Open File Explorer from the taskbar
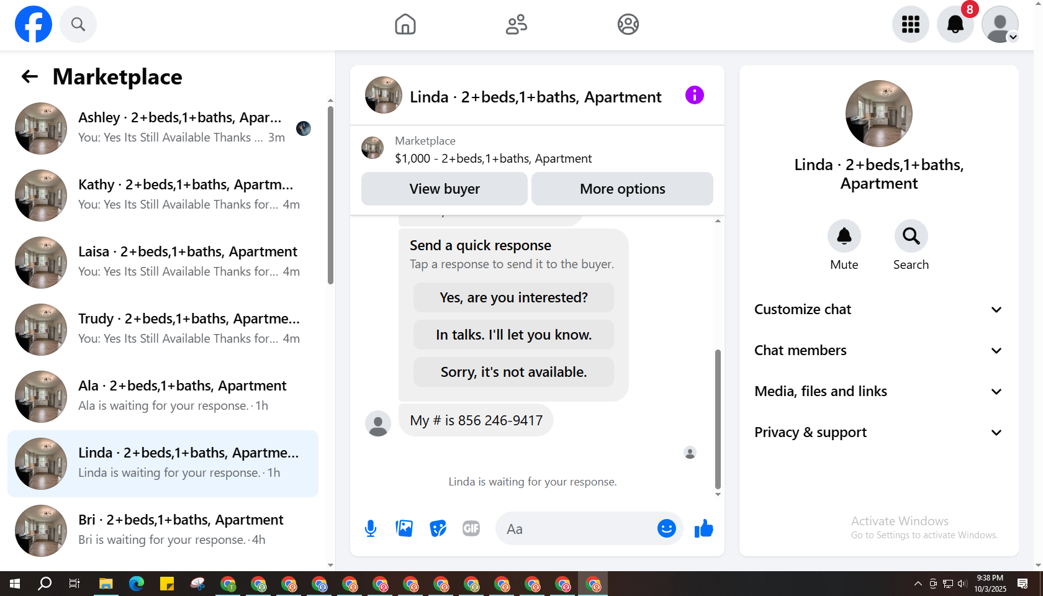This screenshot has height=596, width=1043. click(x=106, y=584)
